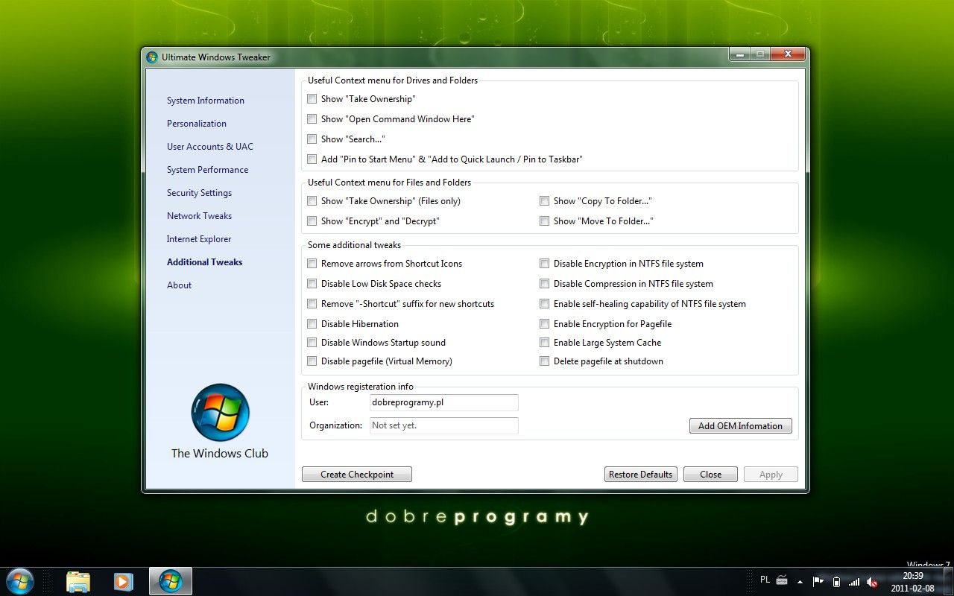This screenshot has width=954, height=596.
Task: Click Add OEM Infomation button
Action: coord(740,425)
